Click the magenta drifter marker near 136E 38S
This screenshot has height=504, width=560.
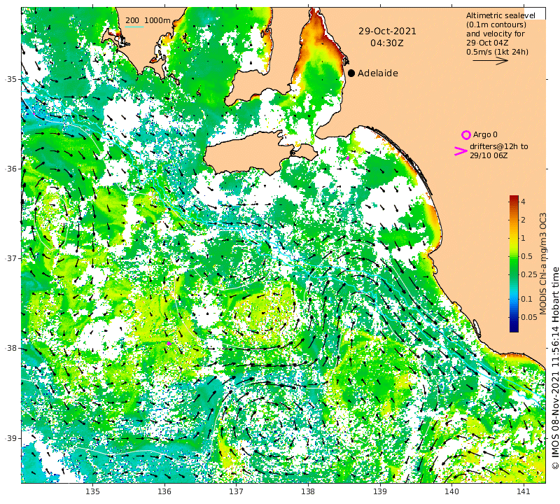(x=169, y=343)
